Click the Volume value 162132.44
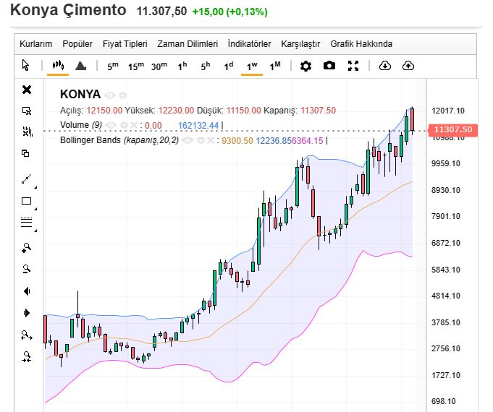This screenshot has width=493, height=412. click(198, 126)
